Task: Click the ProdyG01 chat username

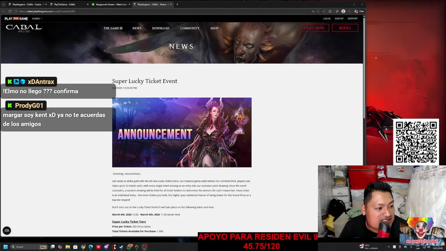Action: (29, 105)
